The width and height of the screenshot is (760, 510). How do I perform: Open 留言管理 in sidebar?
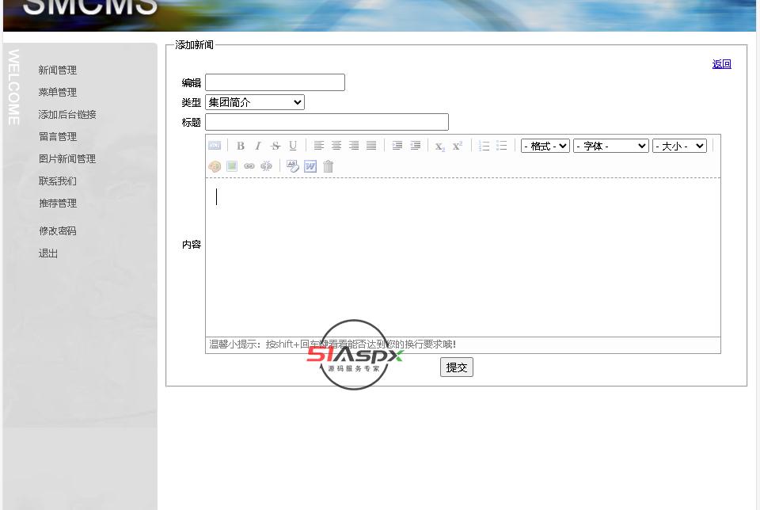pos(58,137)
